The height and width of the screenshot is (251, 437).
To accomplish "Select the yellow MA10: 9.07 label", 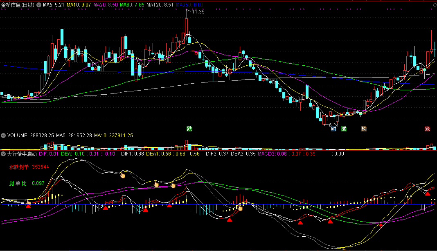I will click(79, 5).
